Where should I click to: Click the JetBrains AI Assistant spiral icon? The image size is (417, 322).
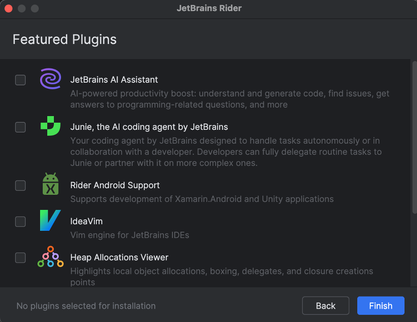(50, 79)
